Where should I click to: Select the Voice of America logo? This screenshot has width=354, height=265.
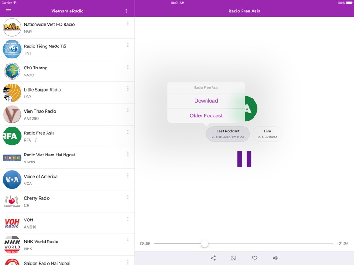point(12,179)
